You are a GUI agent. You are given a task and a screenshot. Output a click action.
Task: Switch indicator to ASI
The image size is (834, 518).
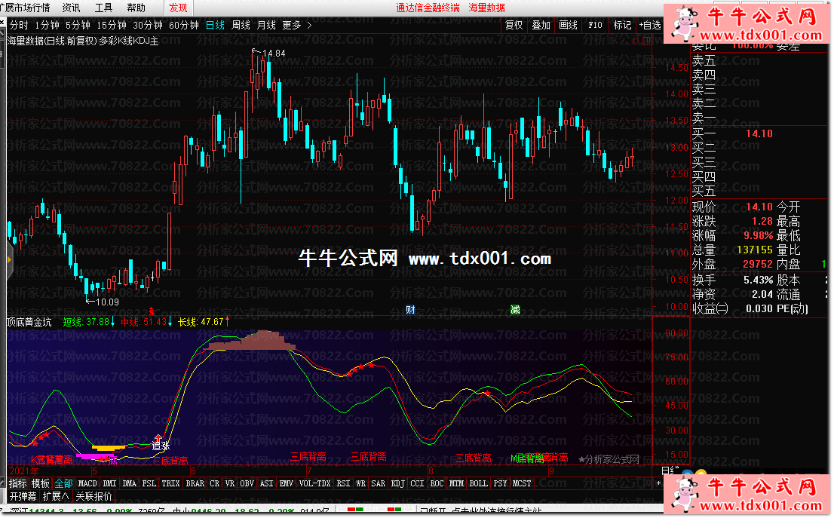pyautogui.click(x=266, y=483)
